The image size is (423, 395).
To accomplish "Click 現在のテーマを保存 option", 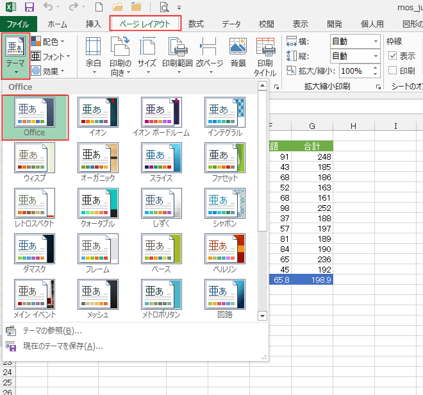I will [62, 346].
